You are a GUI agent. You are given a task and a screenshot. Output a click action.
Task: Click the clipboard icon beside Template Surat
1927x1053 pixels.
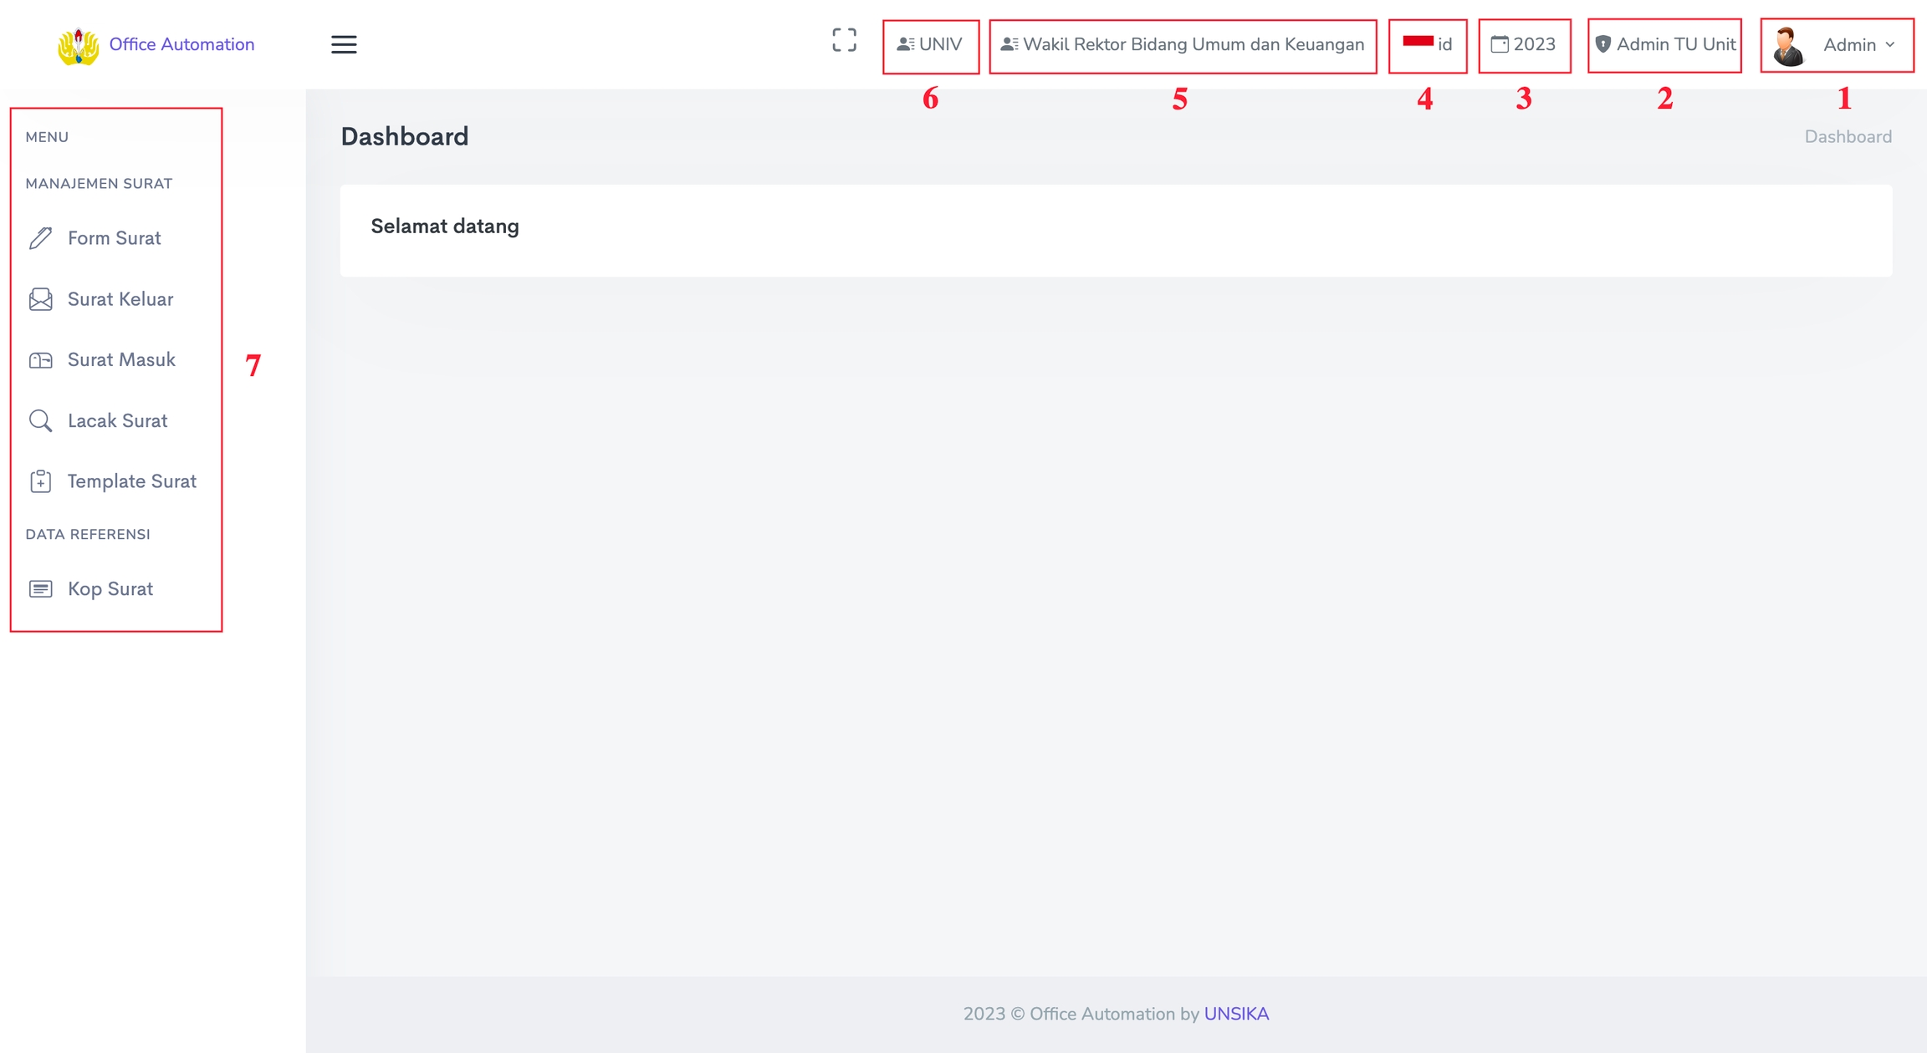point(40,481)
